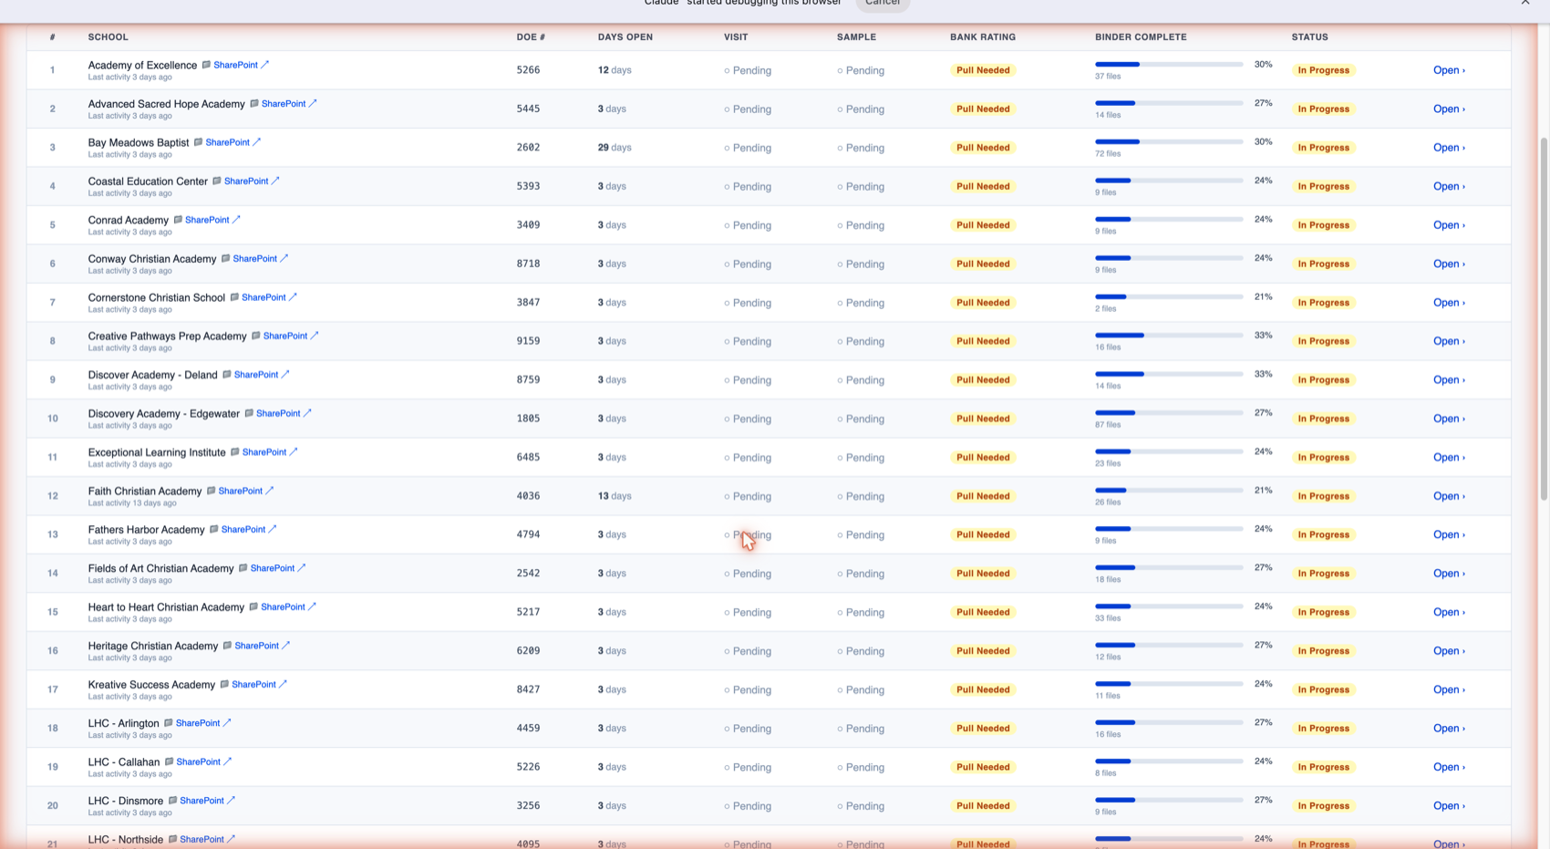Click the note icon beside Discover Academy - Deland
The width and height of the screenshot is (1550, 849).
227,375
